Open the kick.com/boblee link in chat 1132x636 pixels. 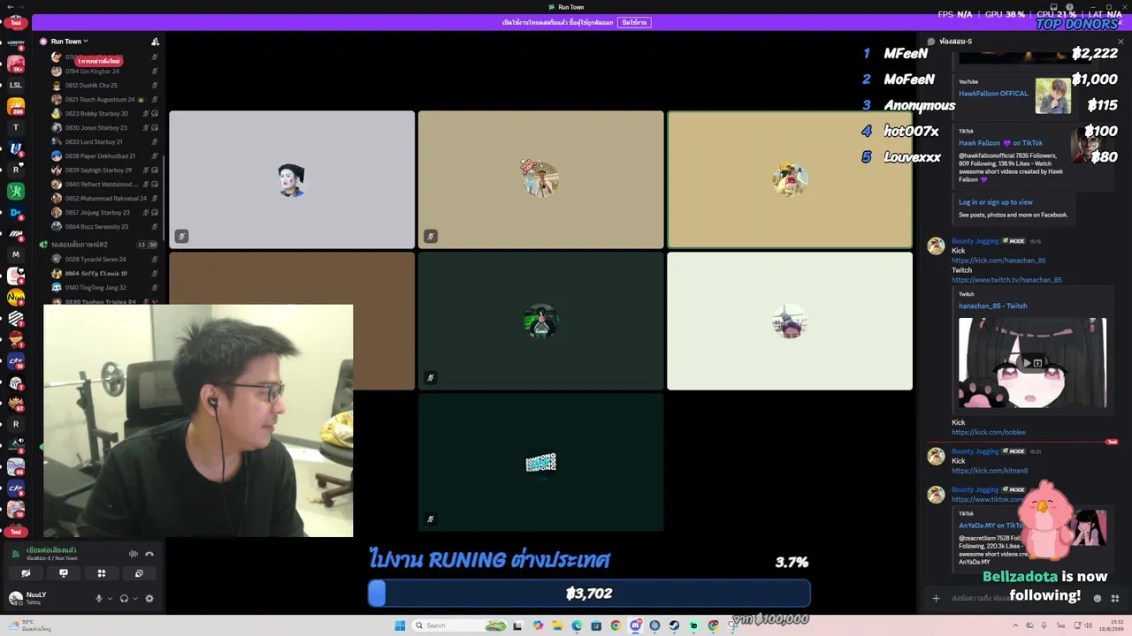(x=988, y=432)
